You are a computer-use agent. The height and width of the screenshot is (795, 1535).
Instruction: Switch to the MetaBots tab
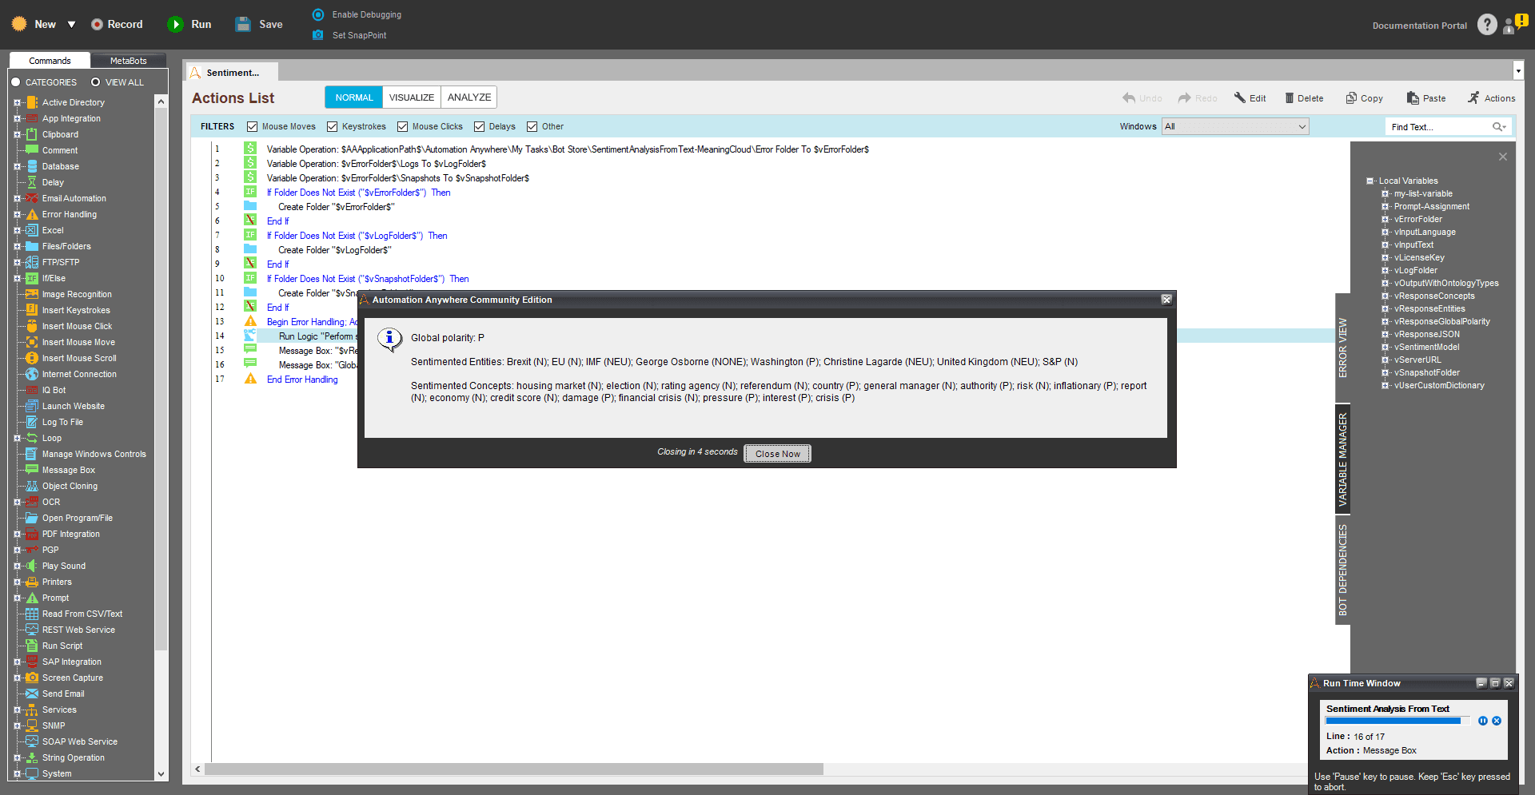pyautogui.click(x=128, y=61)
